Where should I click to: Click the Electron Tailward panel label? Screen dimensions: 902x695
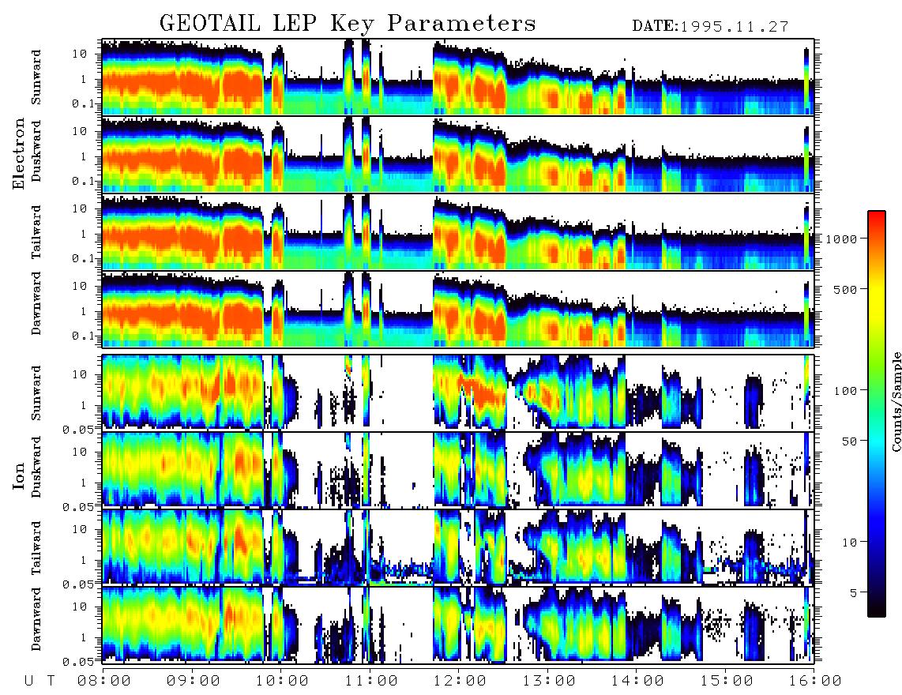pyautogui.click(x=36, y=232)
